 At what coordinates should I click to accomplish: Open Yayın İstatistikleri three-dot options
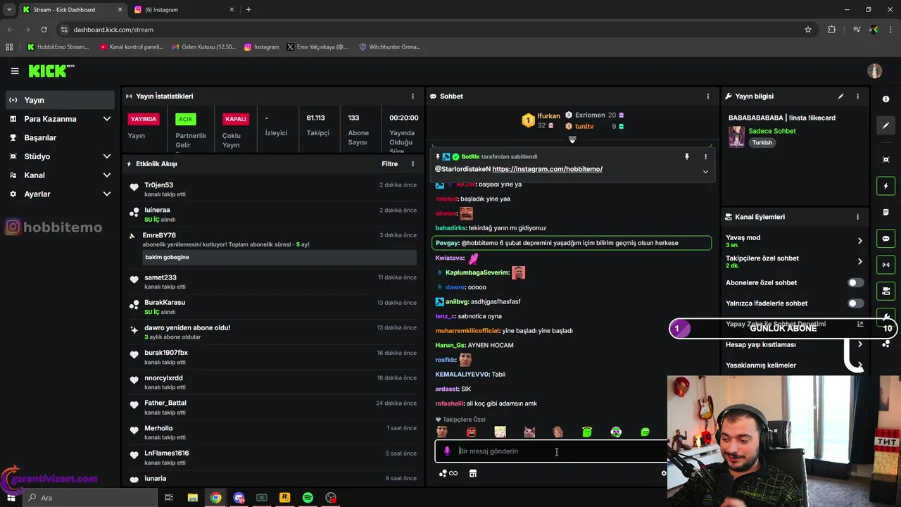pyautogui.click(x=413, y=96)
